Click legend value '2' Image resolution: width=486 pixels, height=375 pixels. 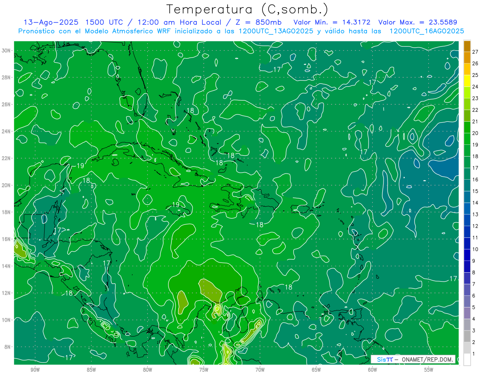click(474, 342)
